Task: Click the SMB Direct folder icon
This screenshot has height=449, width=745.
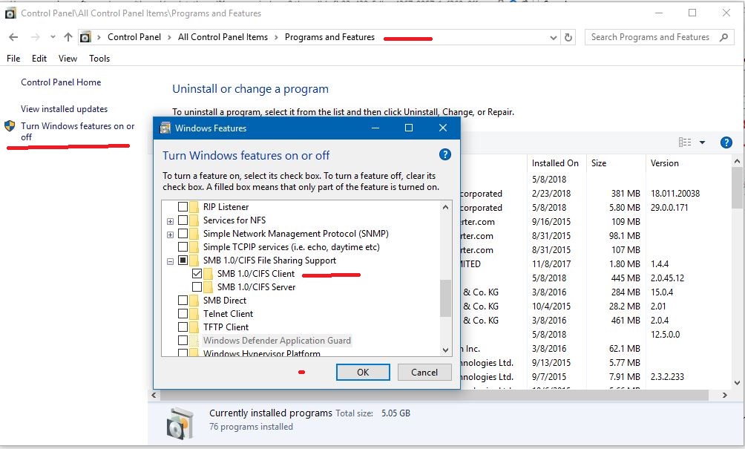Action: point(194,300)
